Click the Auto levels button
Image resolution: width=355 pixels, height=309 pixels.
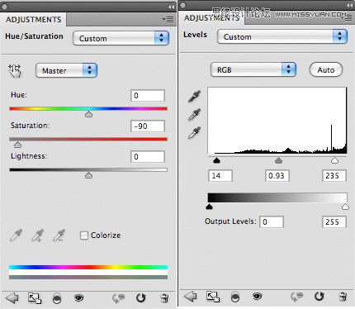[x=326, y=69]
